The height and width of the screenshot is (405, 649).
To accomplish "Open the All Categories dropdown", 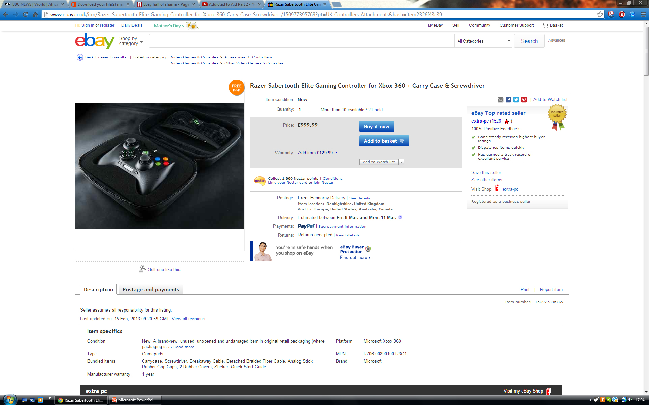I will [483, 41].
